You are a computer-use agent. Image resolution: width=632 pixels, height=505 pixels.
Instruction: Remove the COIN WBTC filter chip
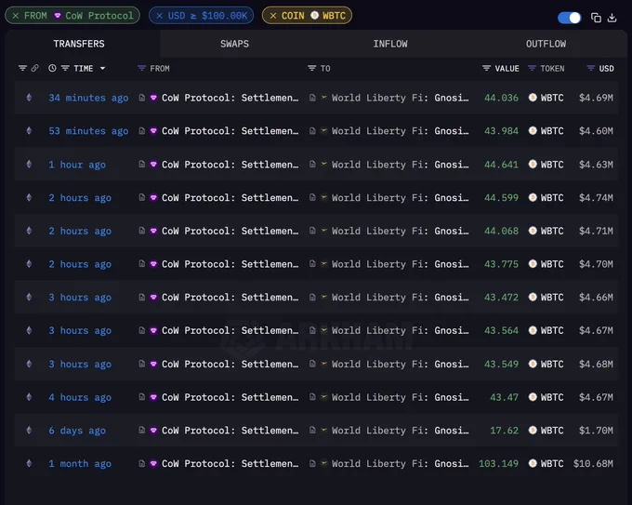(x=273, y=16)
